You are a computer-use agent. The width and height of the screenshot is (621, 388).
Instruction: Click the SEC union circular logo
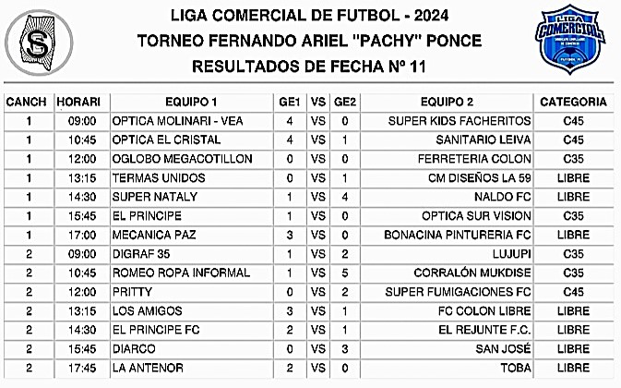point(39,42)
